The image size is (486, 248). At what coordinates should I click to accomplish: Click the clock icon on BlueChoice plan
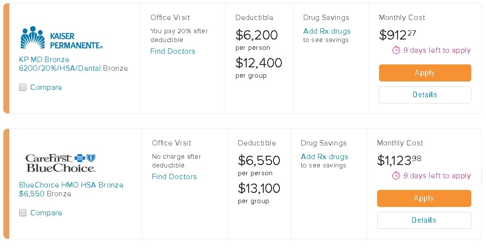pyautogui.click(x=396, y=176)
